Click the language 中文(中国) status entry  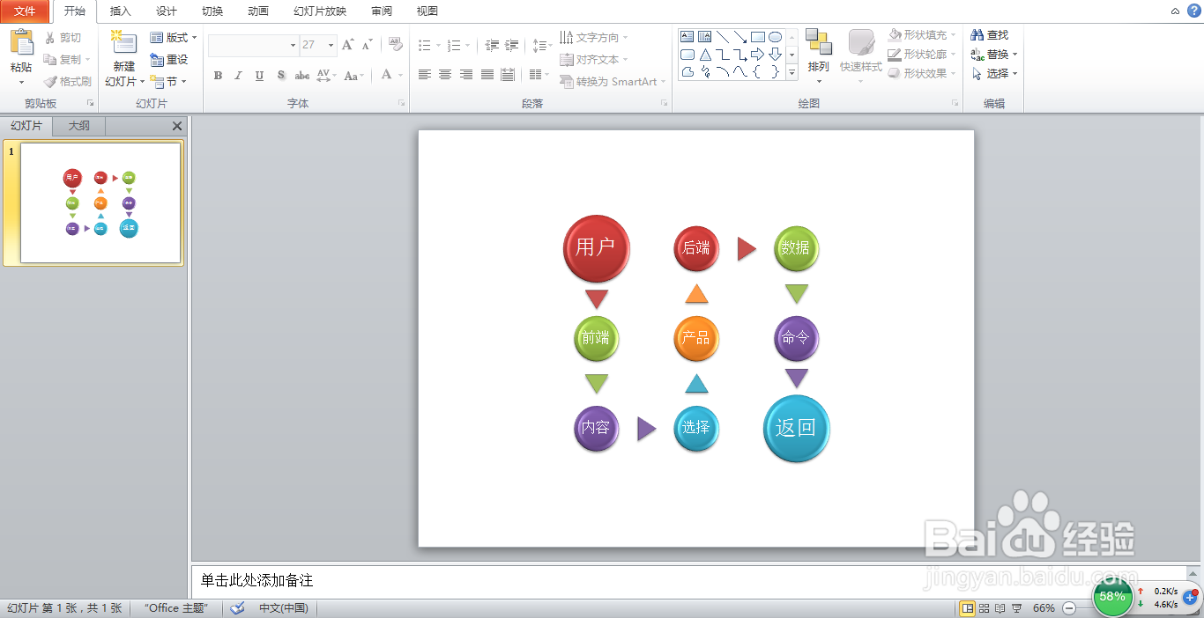point(284,608)
